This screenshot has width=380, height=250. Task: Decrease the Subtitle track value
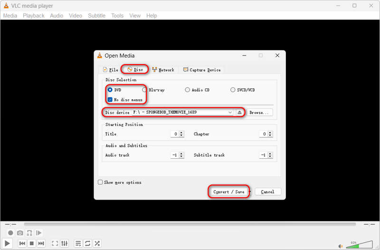pos(270,156)
